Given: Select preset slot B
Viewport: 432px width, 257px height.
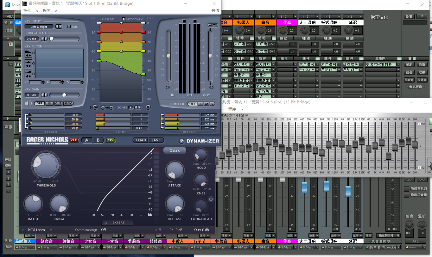Looking at the screenshot, I should [x=98, y=140].
